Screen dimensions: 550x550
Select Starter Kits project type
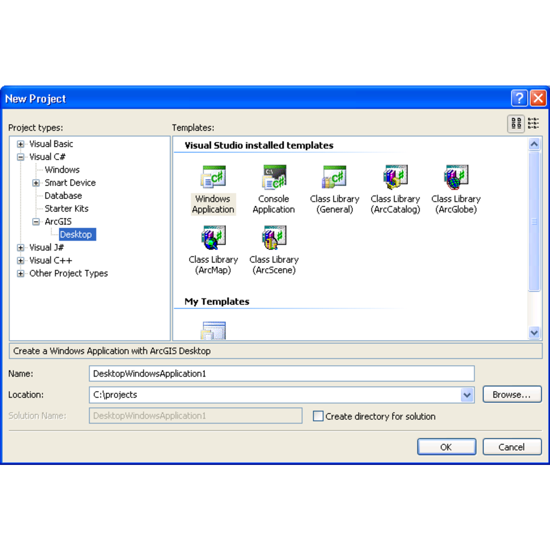(x=67, y=208)
